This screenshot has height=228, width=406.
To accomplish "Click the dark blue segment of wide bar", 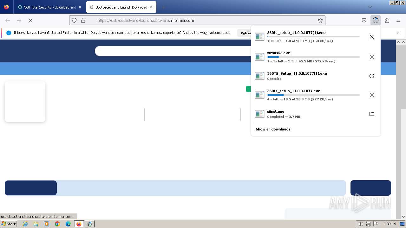I will point(31,188).
